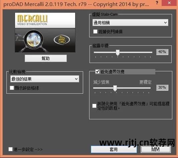Click the question mark help icon in title bar

(157, 3)
